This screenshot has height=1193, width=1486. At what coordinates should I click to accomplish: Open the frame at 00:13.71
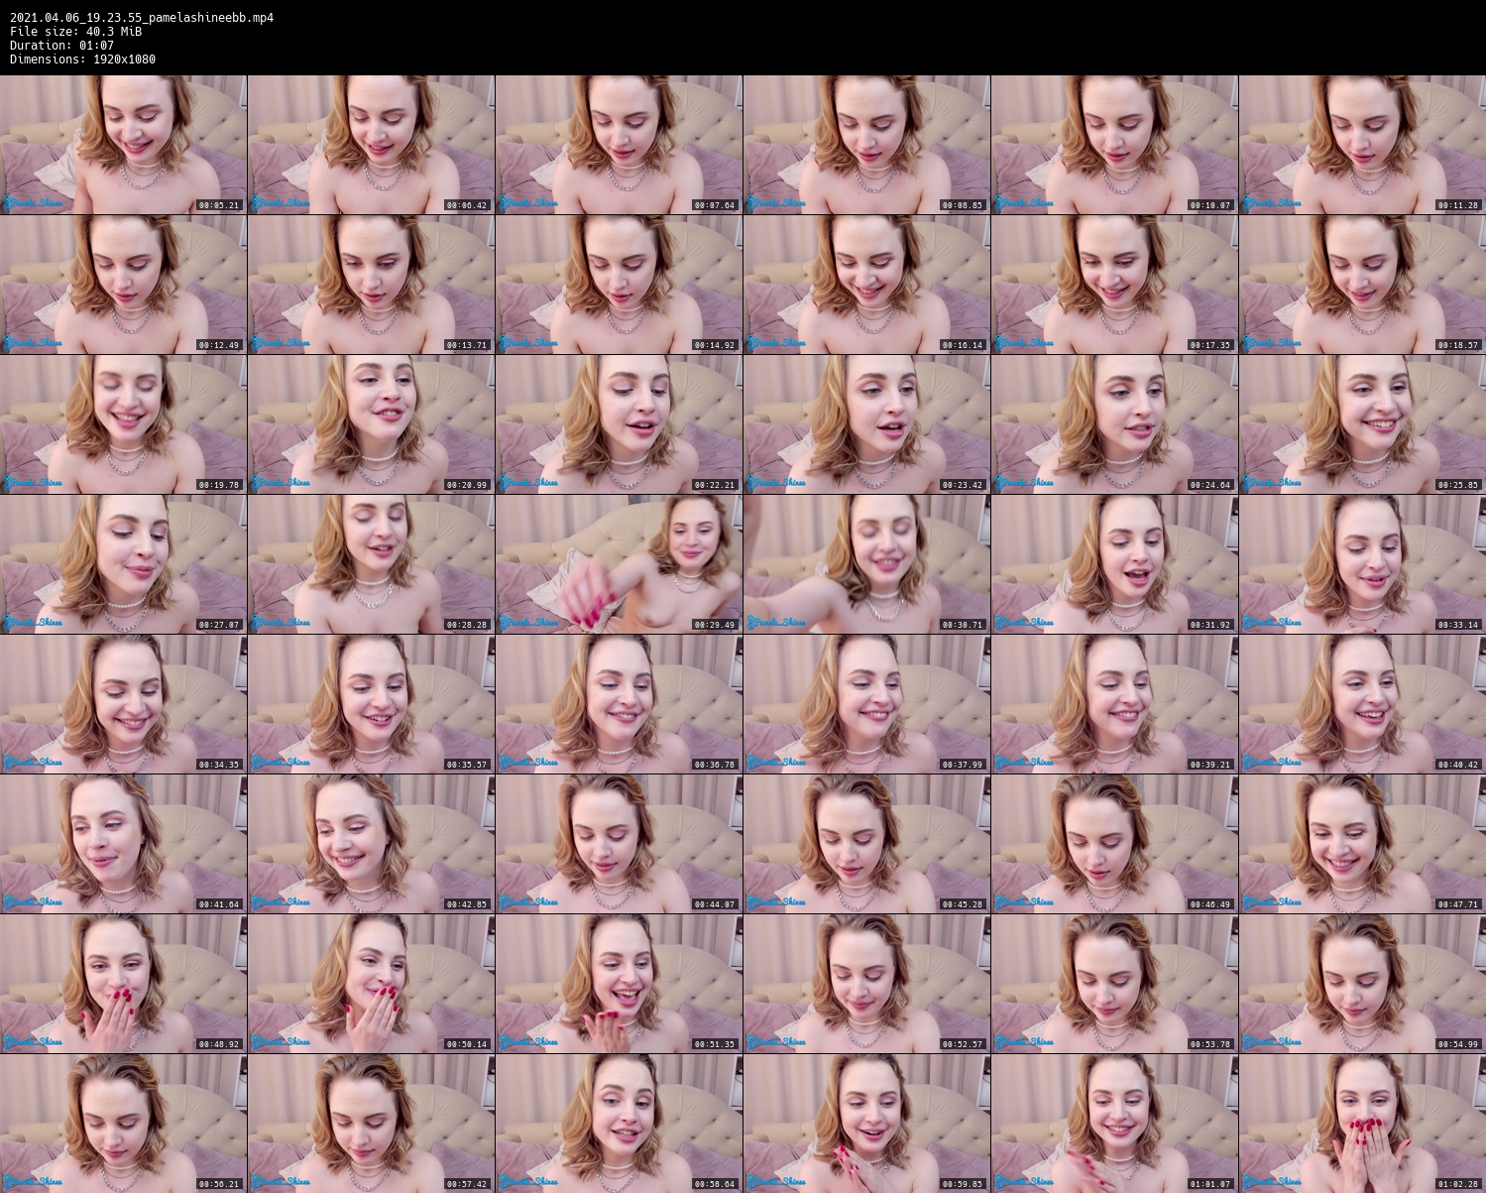click(x=371, y=285)
